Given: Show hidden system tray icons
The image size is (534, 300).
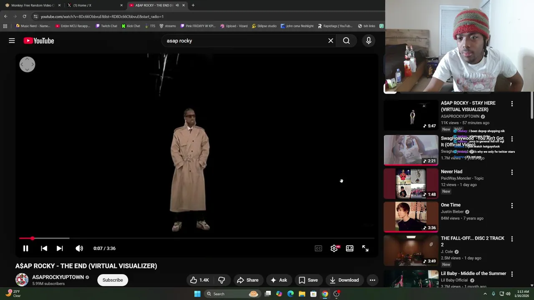Looking at the screenshot, I should click(x=485, y=294).
